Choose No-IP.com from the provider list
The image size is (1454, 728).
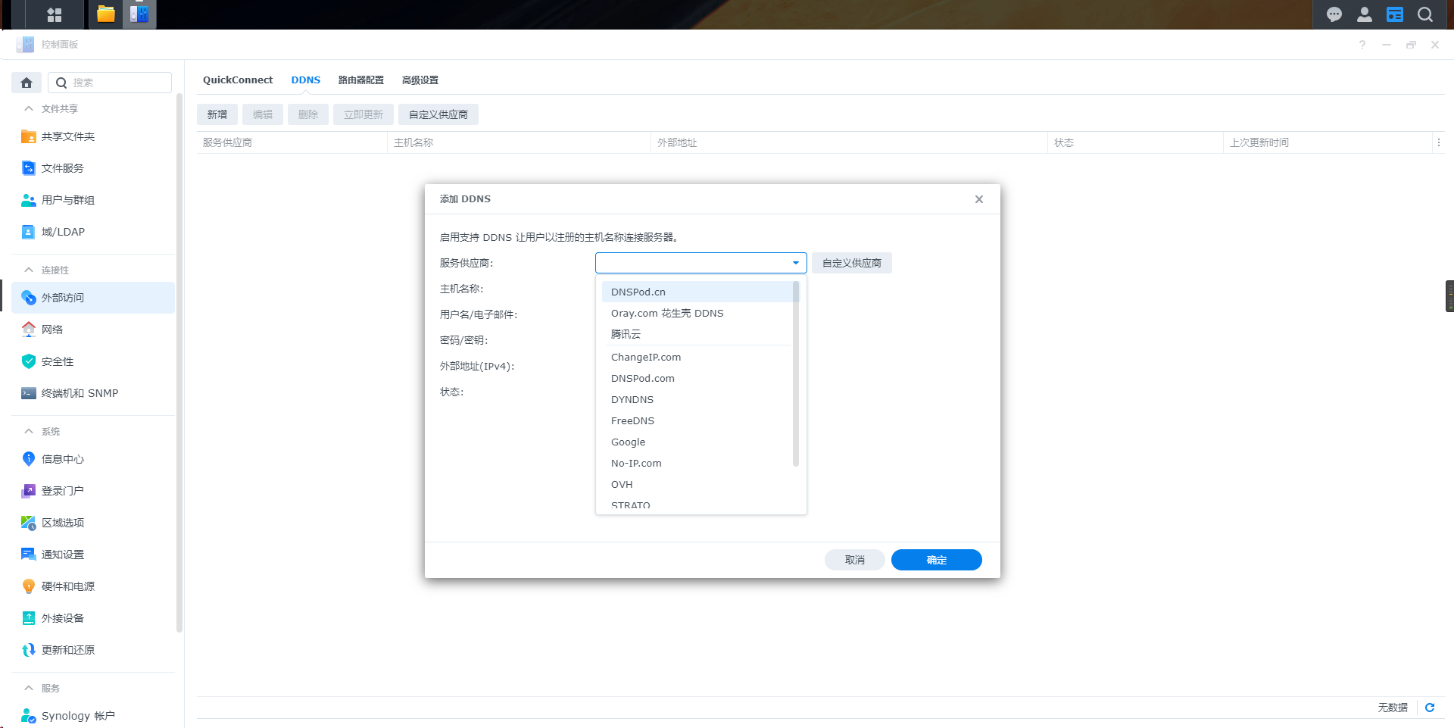tap(636, 463)
